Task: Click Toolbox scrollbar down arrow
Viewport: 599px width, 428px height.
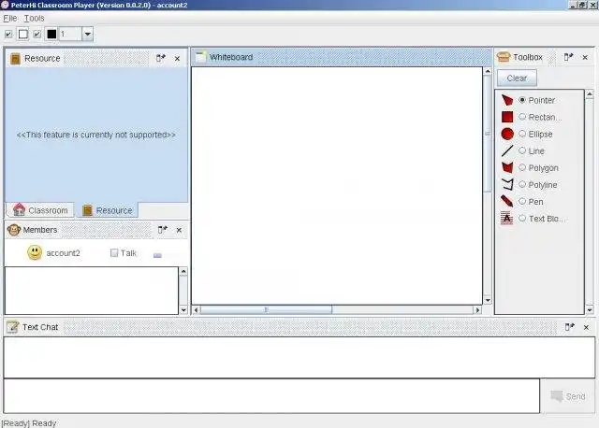Action: [x=590, y=310]
